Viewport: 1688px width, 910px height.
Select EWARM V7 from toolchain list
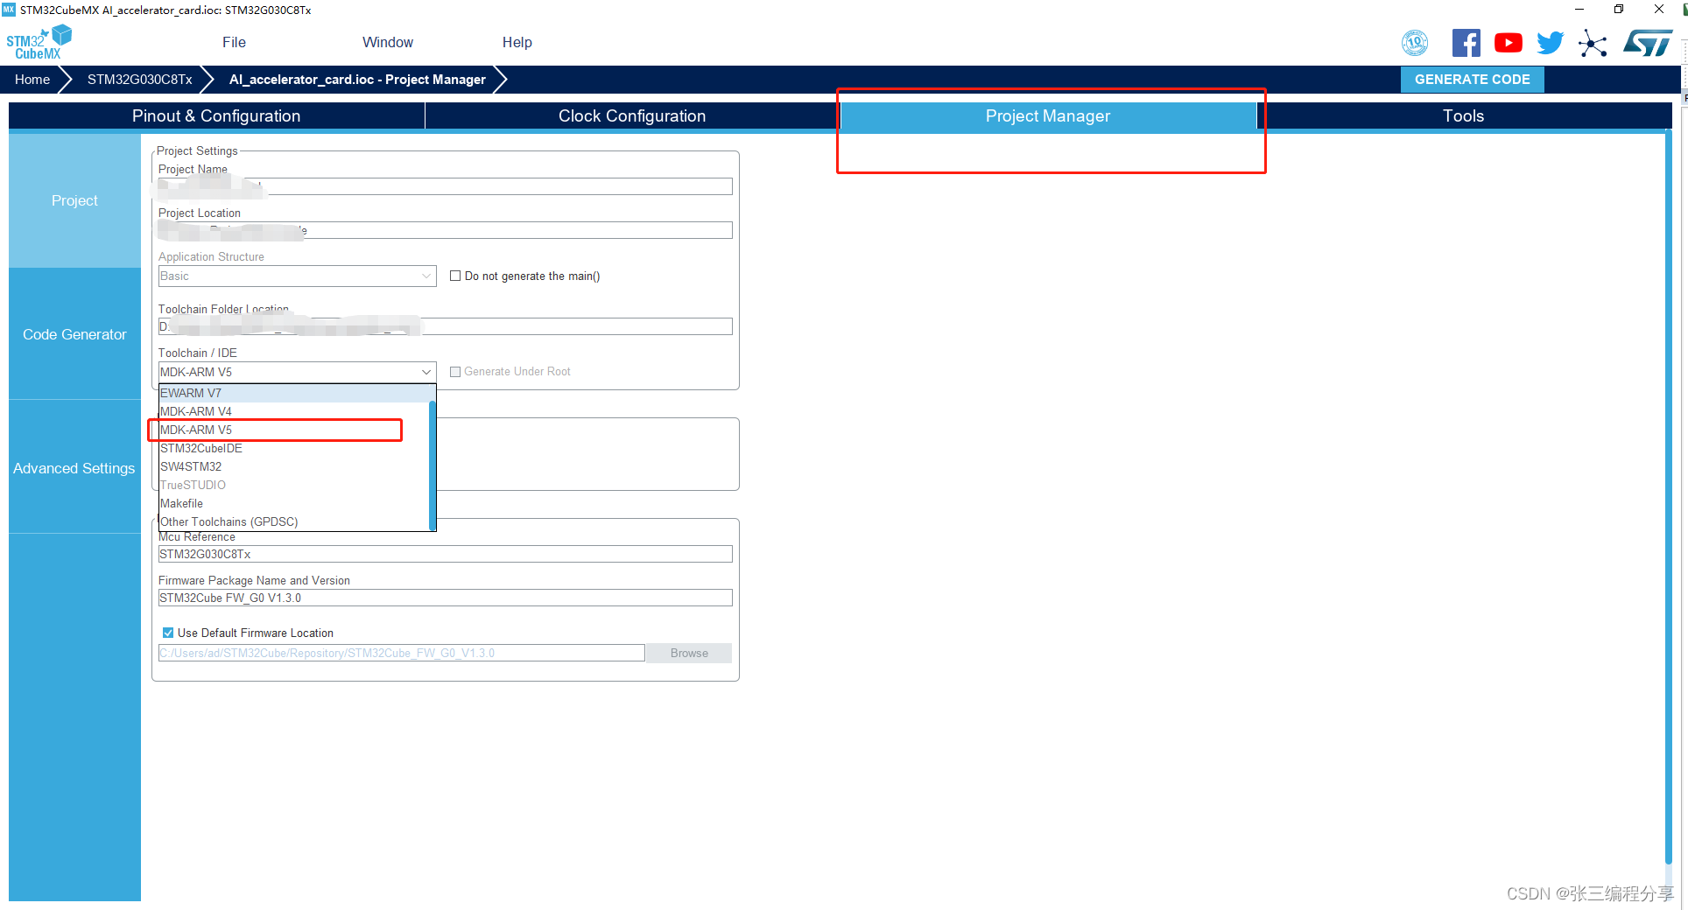293,394
